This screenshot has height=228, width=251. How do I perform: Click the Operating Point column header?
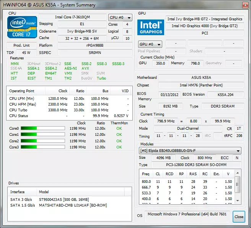26,91
